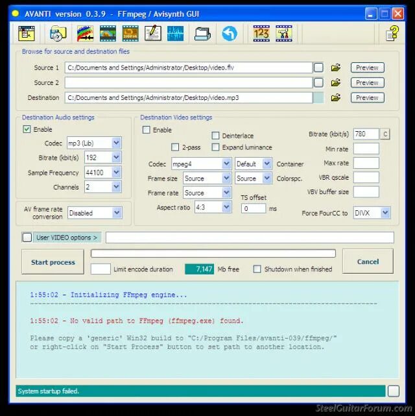Click the Destination path field
The width and height of the screenshot is (415, 416).
coord(189,97)
